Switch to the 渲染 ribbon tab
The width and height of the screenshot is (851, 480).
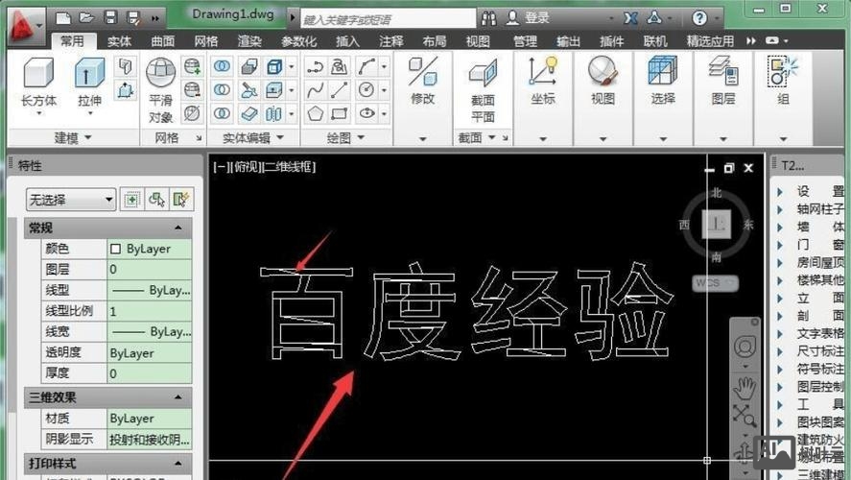[x=249, y=41]
